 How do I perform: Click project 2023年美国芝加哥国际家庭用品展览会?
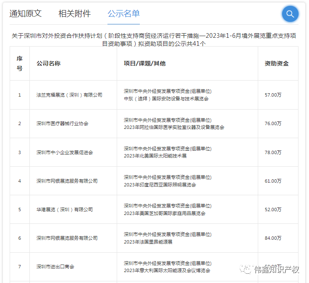pos(165,213)
